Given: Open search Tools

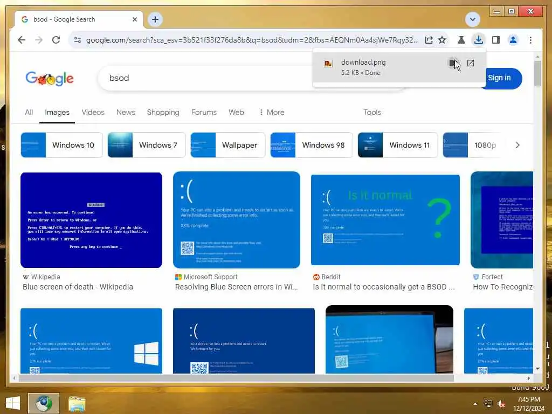Looking at the screenshot, I should (x=372, y=112).
